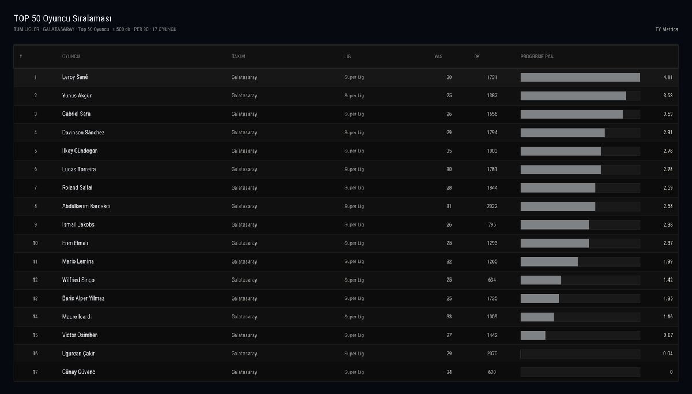The width and height of the screenshot is (692, 394).
Task: Click the value 2.91
Action: pyautogui.click(x=668, y=133)
